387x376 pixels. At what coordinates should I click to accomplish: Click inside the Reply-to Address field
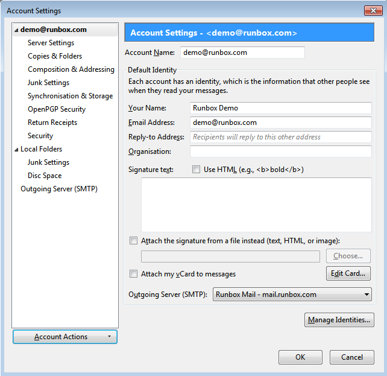pos(280,137)
